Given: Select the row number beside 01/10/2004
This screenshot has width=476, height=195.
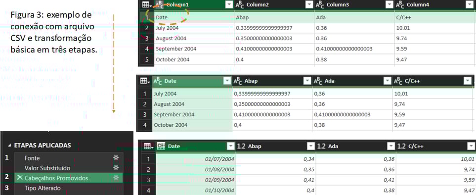Looking at the screenshot, I should point(148,190).
